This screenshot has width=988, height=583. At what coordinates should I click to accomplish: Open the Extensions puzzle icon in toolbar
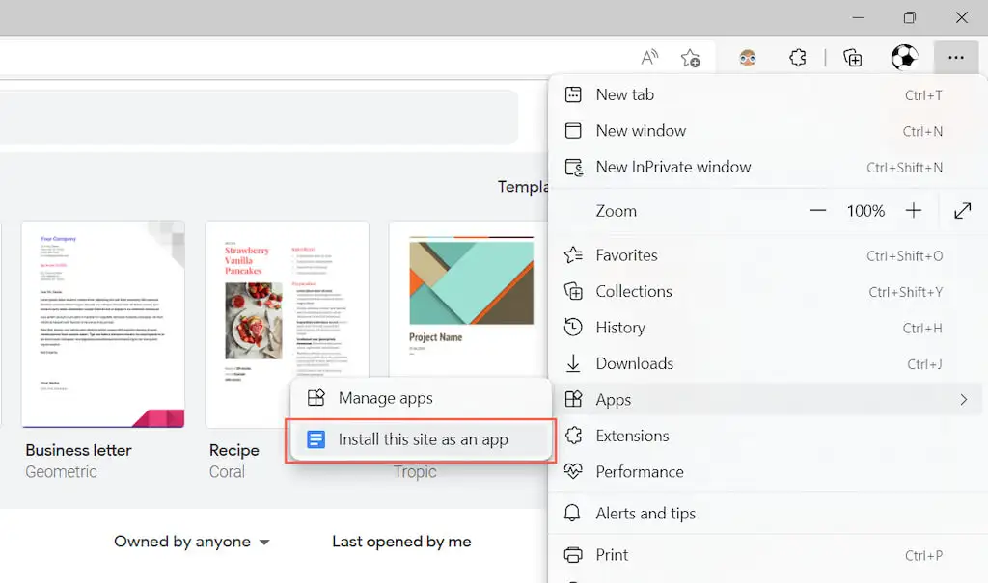point(797,58)
